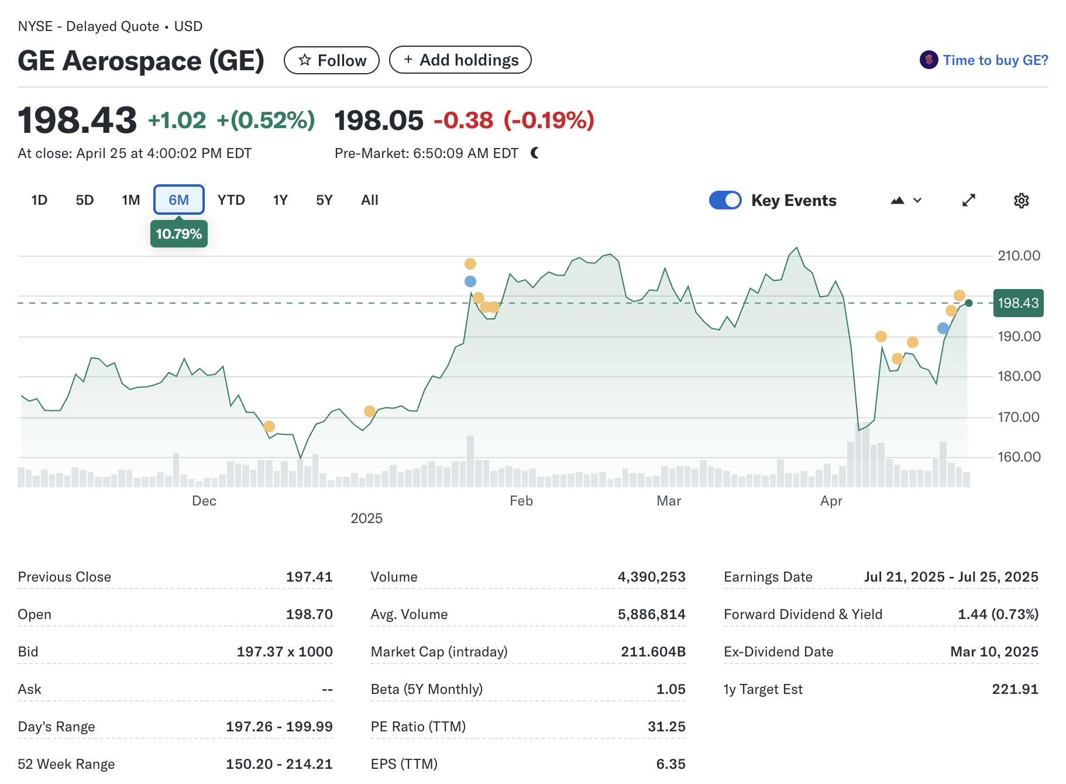
Task: Click Market Cap value 211.604B
Action: tap(653, 652)
